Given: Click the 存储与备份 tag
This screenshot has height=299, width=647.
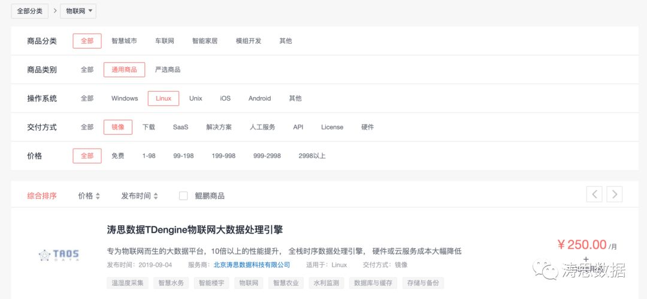Looking at the screenshot, I should [423, 283].
